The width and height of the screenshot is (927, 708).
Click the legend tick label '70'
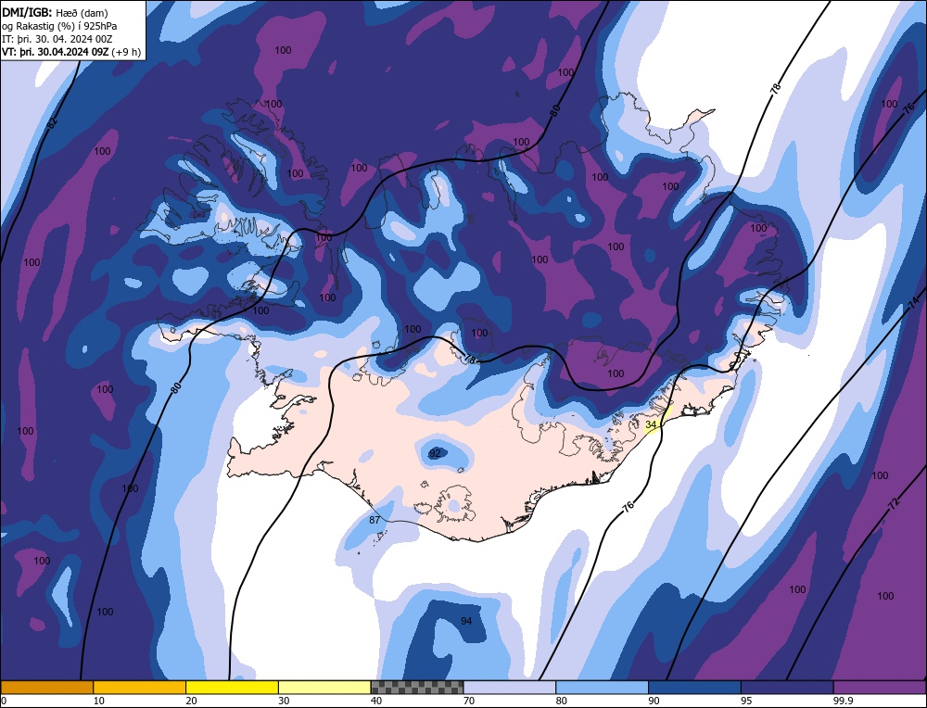coord(469,701)
